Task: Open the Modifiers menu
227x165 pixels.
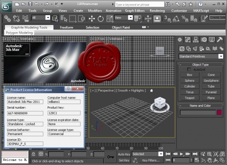Action: (x=95, y=11)
